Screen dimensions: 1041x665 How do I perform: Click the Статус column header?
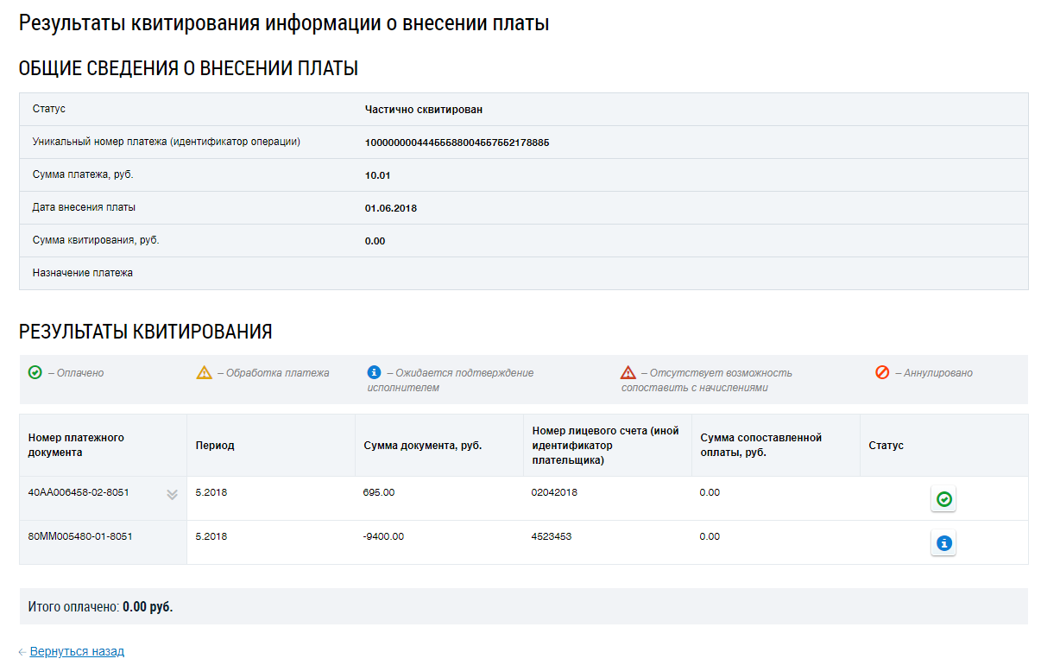pos(886,446)
